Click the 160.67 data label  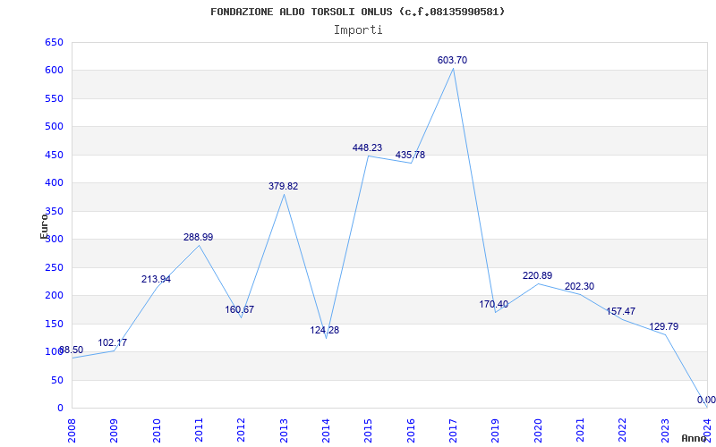point(239,309)
